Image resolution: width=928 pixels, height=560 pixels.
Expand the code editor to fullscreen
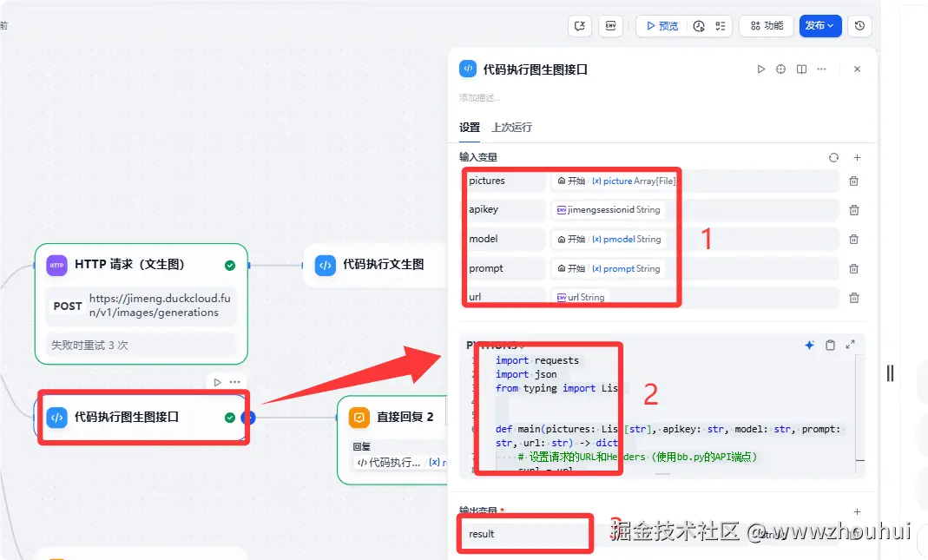(x=851, y=345)
